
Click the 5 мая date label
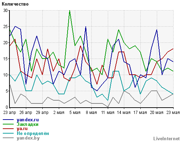click(x=75, y=113)
